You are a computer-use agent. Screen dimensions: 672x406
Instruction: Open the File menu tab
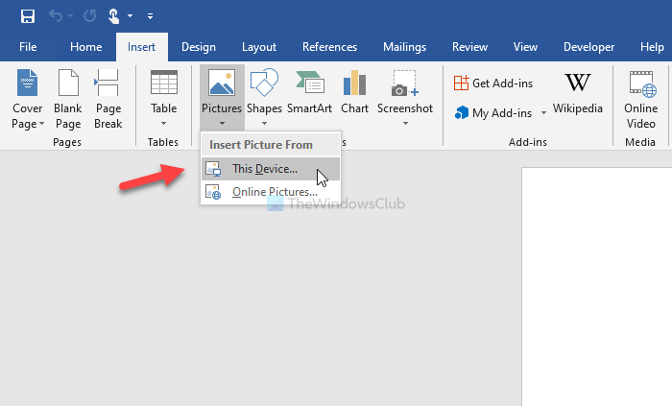point(28,46)
